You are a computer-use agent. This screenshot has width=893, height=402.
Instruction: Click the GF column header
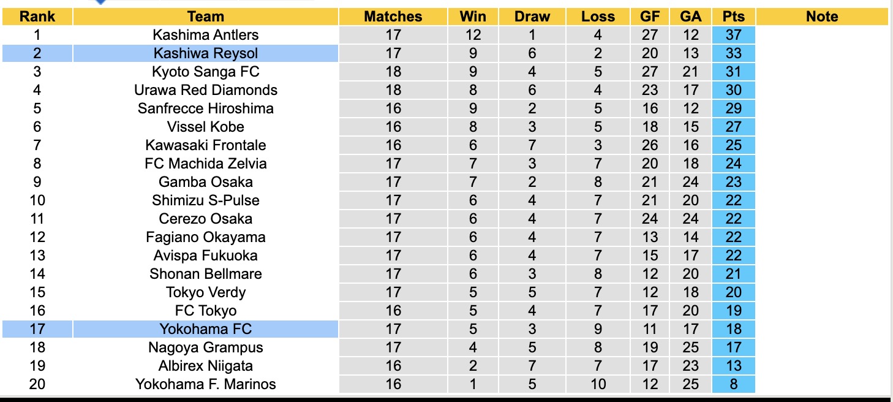point(650,17)
